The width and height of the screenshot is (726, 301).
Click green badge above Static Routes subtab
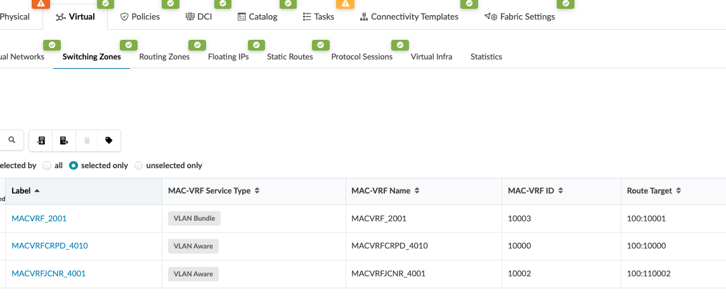[x=320, y=46]
